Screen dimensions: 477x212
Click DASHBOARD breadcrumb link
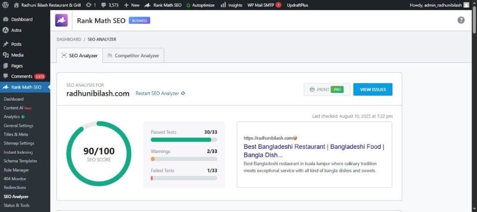pos(69,39)
